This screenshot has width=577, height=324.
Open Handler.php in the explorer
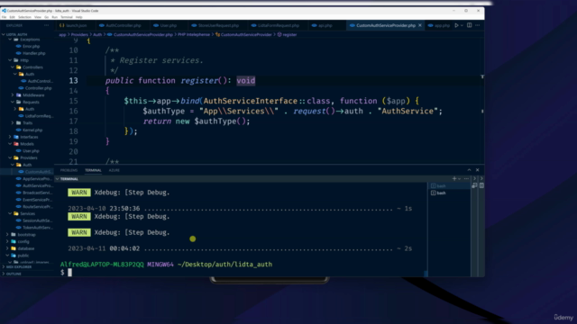(34, 53)
